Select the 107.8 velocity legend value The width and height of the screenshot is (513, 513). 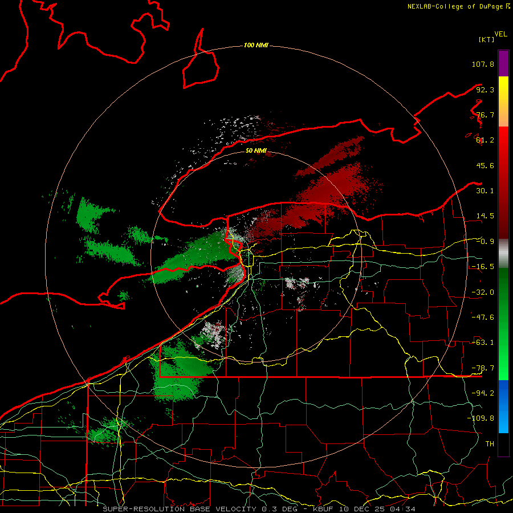pos(483,64)
